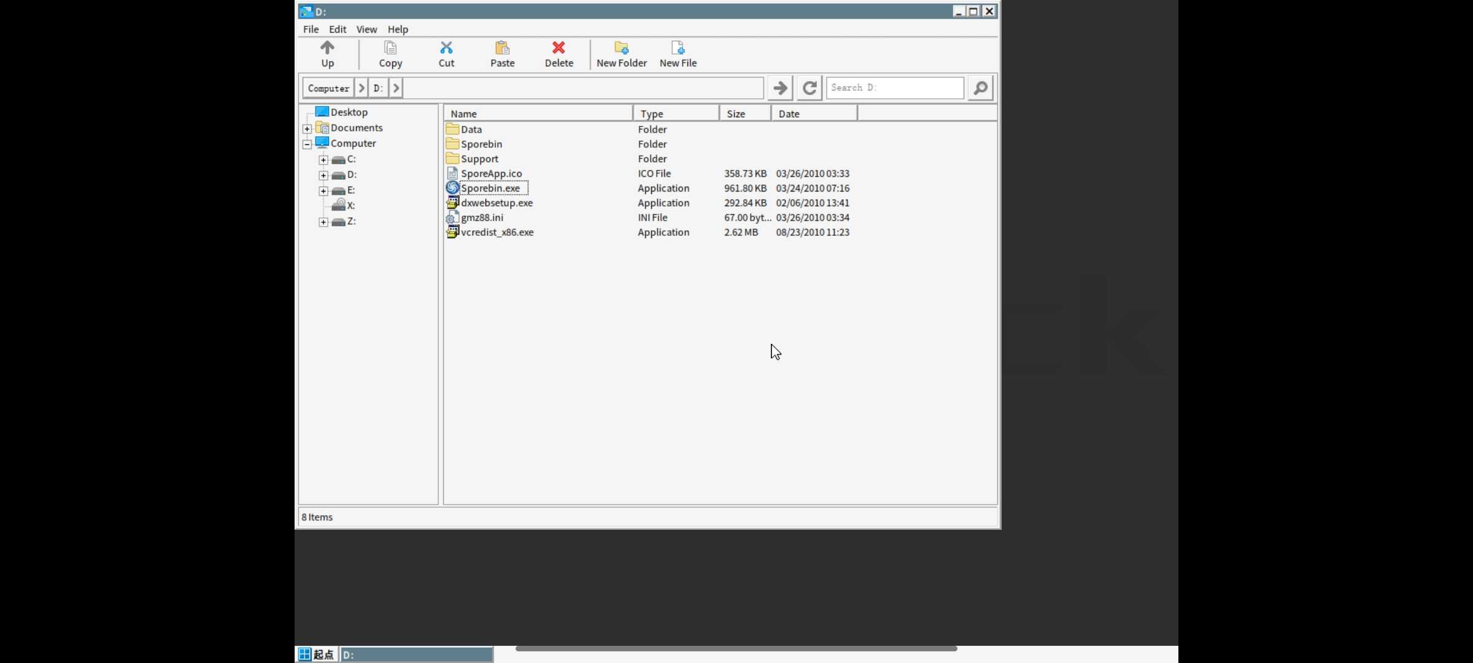Sort files by Size column header

(x=735, y=114)
